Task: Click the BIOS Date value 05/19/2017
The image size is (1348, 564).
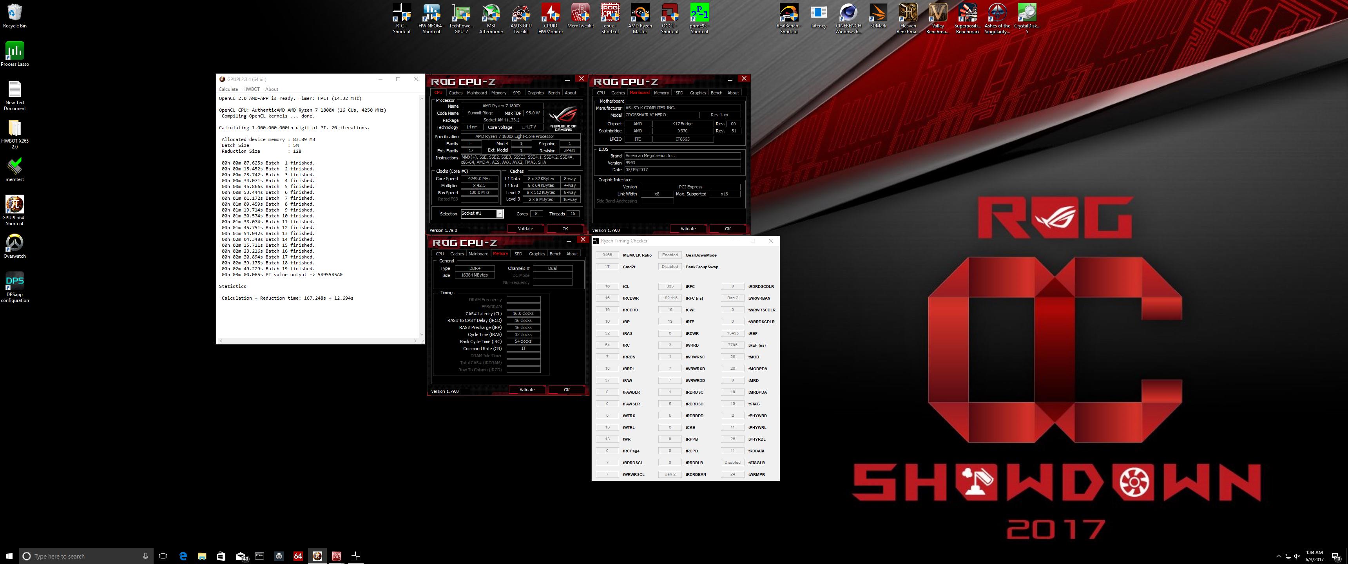Action: (x=682, y=170)
